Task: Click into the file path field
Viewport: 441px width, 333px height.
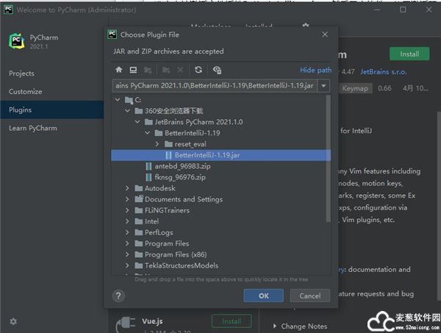Action: 215,86
